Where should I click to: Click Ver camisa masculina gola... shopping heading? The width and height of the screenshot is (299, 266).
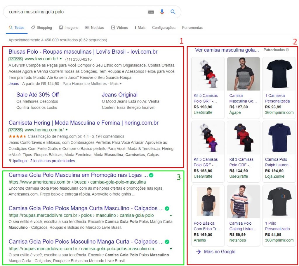pyautogui.click(x=227, y=50)
